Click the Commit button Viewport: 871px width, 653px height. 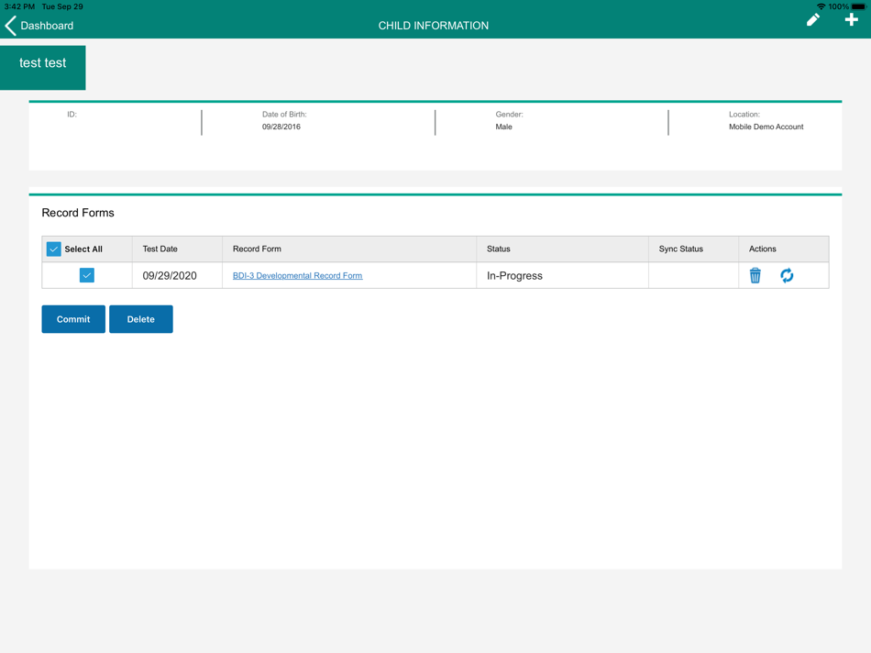[x=73, y=319]
